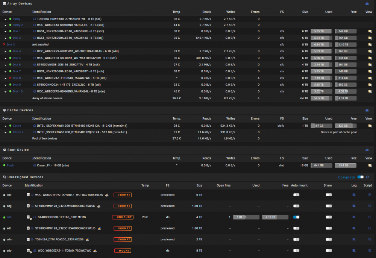Open the Flash device link
The image size is (376, 258).
coord(10,165)
